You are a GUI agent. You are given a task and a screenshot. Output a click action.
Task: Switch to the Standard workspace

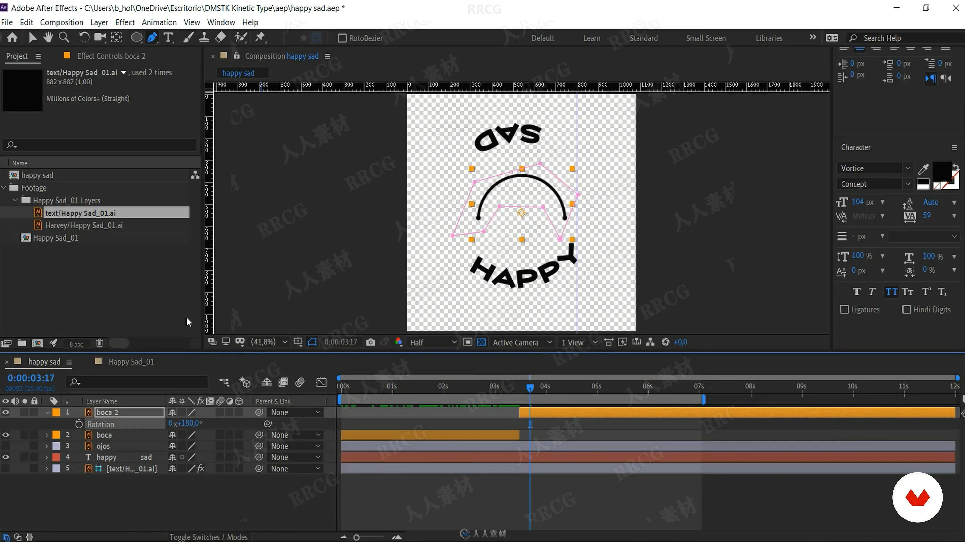(643, 38)
